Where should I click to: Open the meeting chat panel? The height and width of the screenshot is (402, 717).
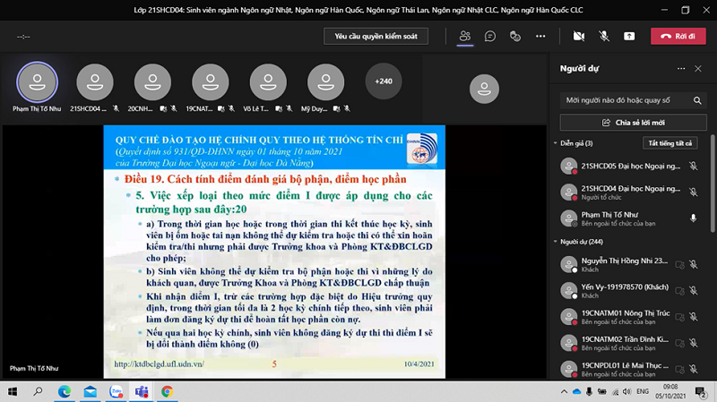tap(490, 36)
